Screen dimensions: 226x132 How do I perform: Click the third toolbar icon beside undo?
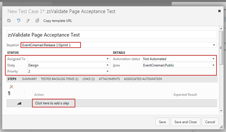tap(28, 21)
